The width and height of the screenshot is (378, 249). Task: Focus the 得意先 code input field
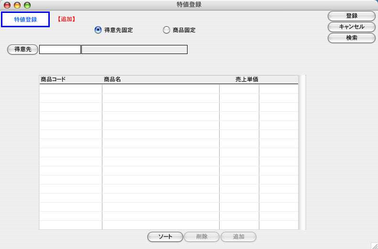click(60, 49)
